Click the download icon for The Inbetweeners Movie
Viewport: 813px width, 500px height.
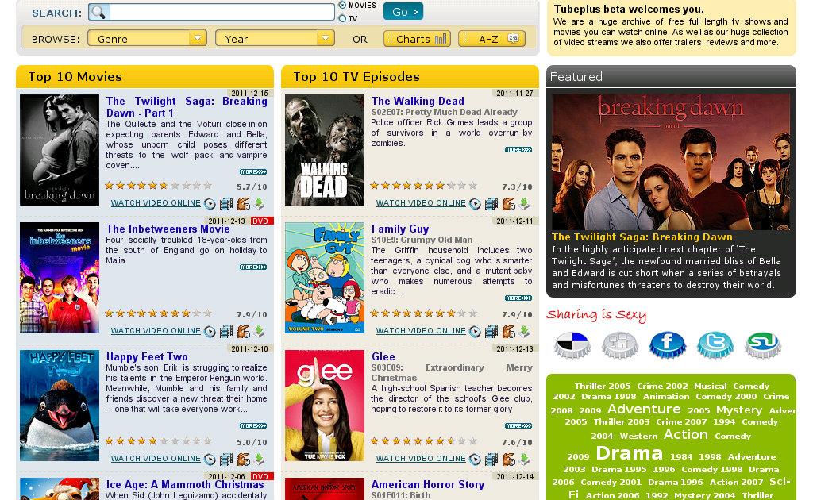(x=260, y=332)
